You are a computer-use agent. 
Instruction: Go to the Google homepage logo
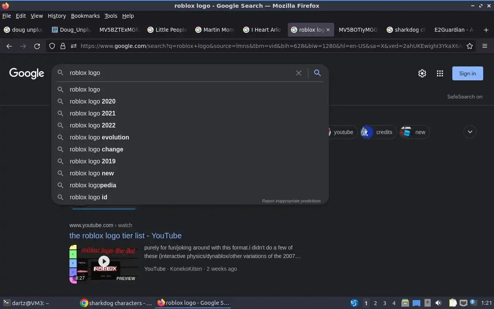(x=27, y=73)
